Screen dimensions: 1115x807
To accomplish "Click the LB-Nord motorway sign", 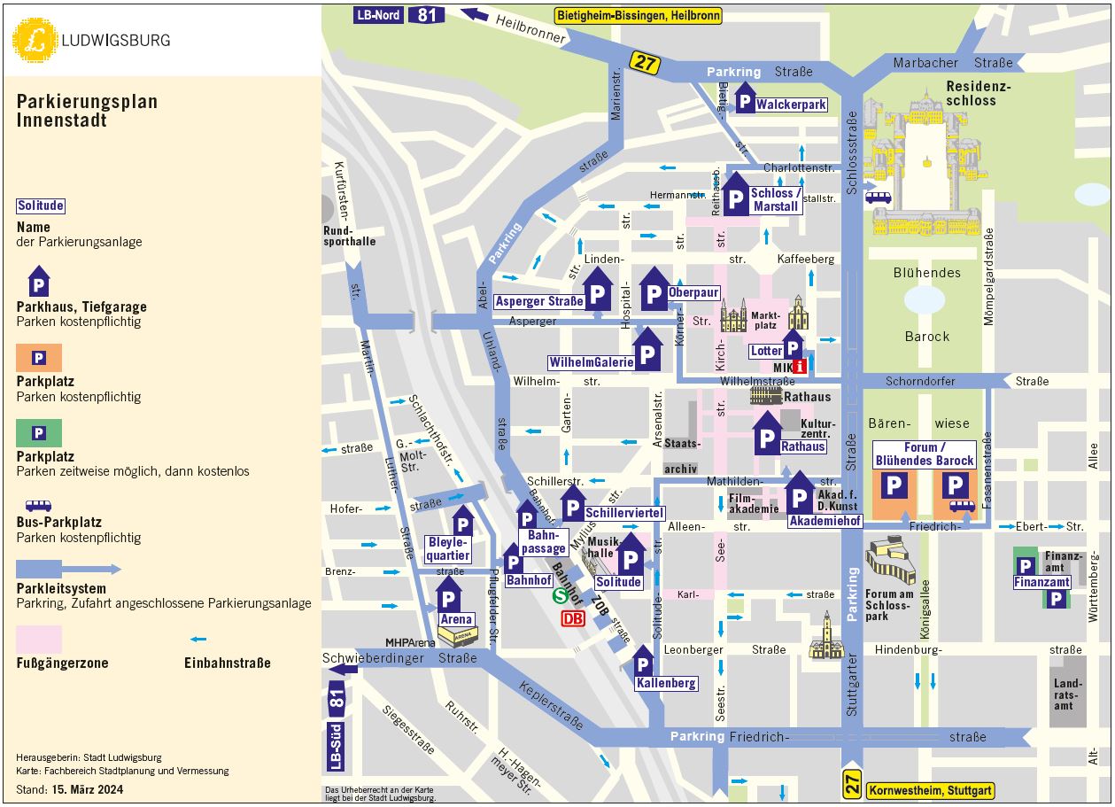I will pyautogui.click(x=378, y=14).
